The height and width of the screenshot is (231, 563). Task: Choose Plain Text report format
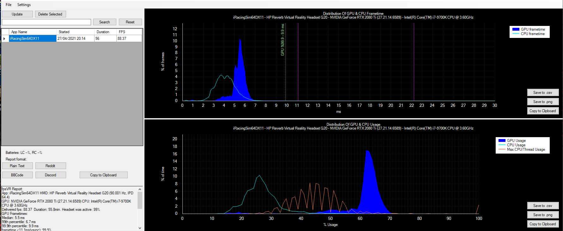point(17,166)
